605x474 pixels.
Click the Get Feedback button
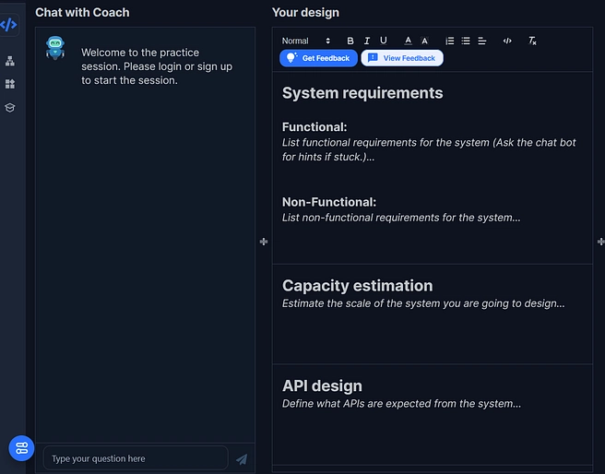[318, 58]
